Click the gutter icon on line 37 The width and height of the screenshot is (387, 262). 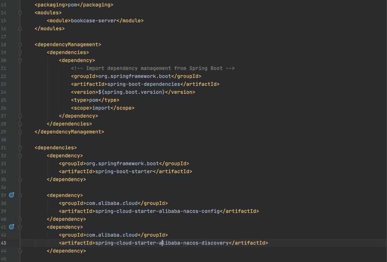point(11,195)
